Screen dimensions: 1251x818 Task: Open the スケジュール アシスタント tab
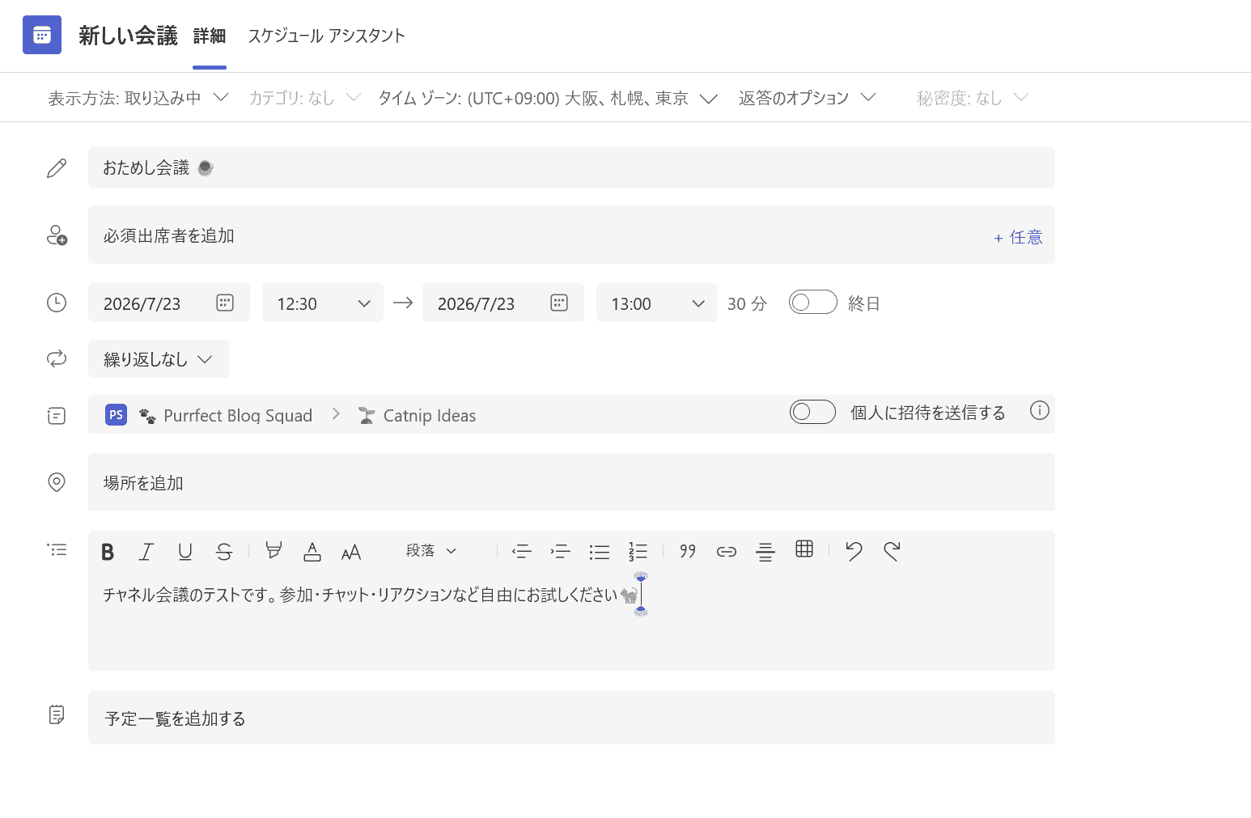[x=326, y=36]
